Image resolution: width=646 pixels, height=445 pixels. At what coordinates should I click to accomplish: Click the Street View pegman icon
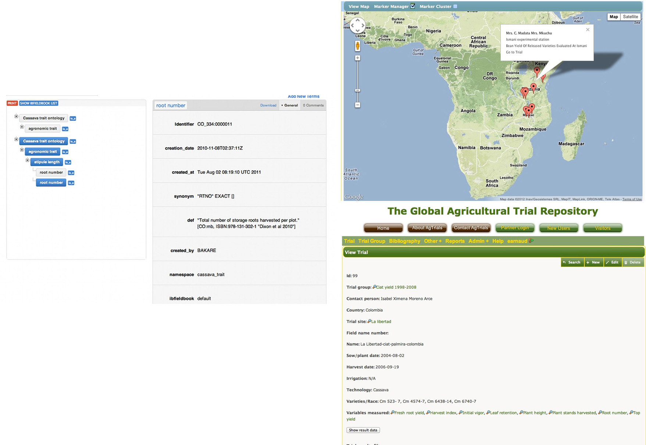point(357,46)
